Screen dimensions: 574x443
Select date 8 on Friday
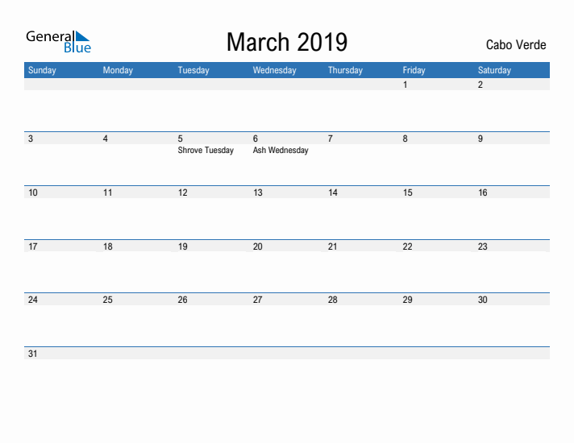click(406, 139)
